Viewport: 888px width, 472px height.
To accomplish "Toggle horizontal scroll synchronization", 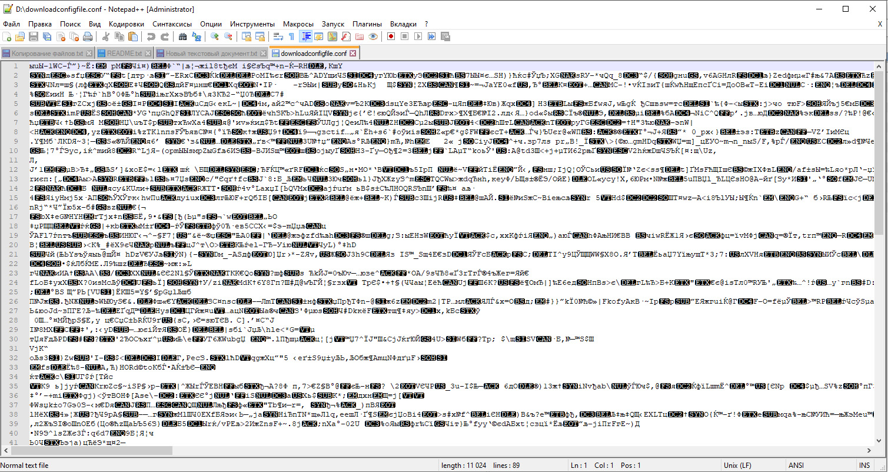I will (x=260, y=36).
